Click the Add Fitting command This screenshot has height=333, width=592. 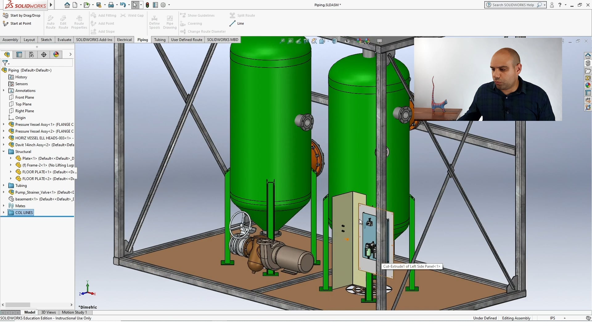[x=104, y=15]
